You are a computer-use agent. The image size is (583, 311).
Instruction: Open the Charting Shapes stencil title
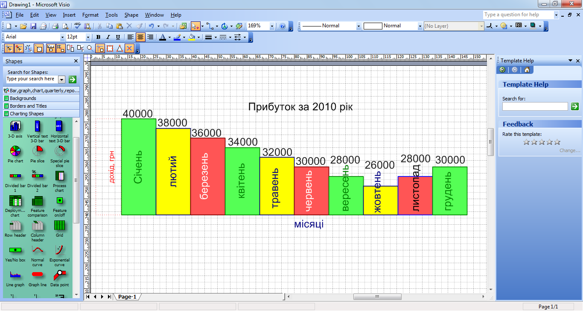[41, 114]
